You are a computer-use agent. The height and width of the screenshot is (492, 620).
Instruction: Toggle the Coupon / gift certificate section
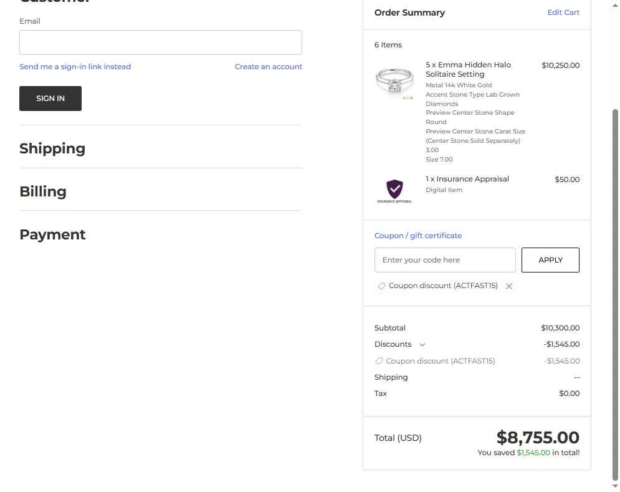click(x=418, y=236)
